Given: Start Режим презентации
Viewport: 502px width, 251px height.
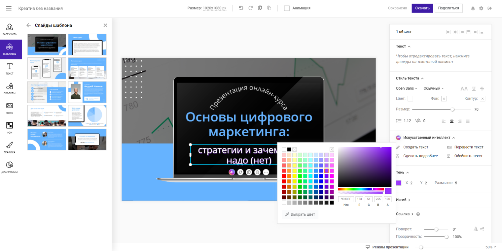Looking at the screenshot, I should (387, 247).
